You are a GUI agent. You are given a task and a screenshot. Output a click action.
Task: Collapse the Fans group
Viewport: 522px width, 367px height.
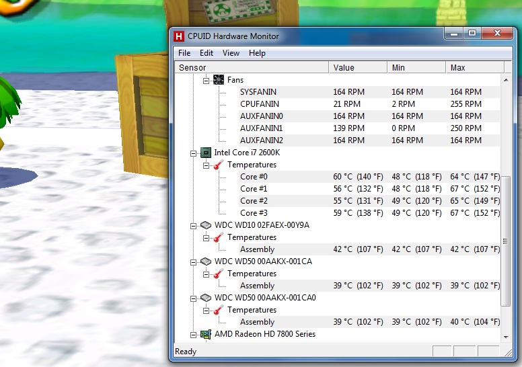(x=206, y=81)
